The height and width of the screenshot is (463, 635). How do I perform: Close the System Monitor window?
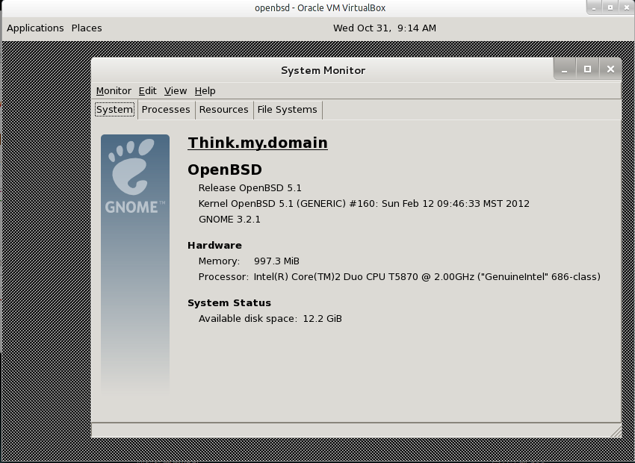(x=610, y=69)
